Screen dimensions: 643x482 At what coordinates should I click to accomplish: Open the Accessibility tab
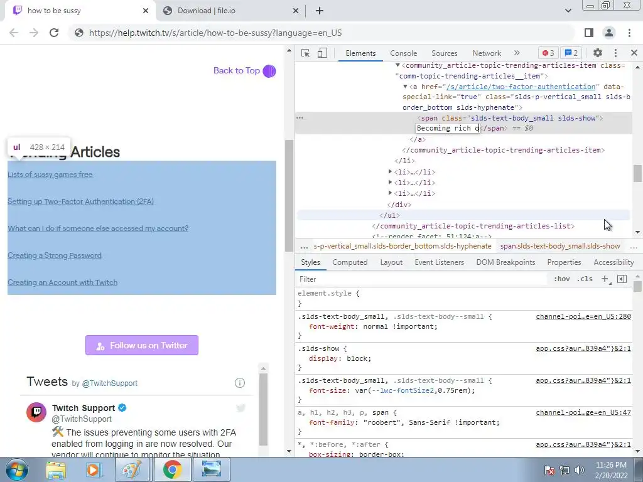613,262
